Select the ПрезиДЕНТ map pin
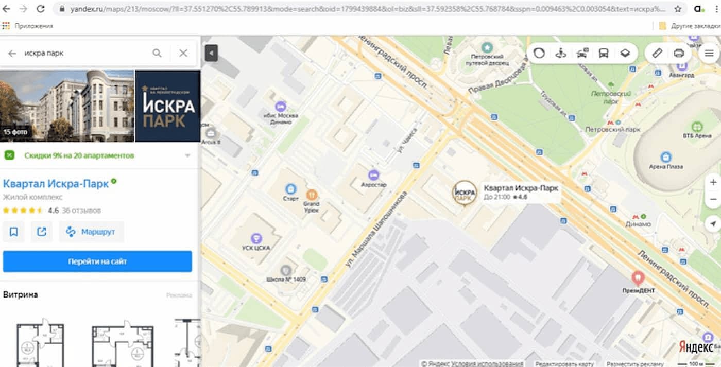The height and width of the screenshot is (367, 721). point(638,278)
